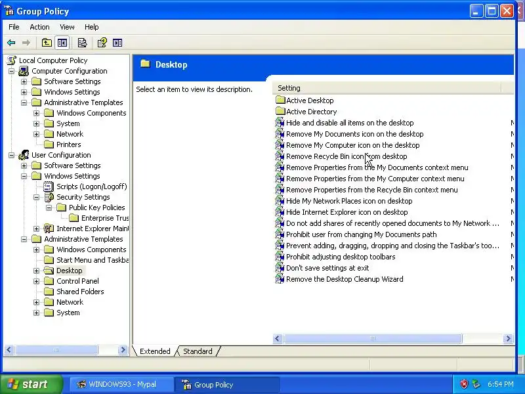Click right arrow of tree pane scrollbar

[123, 350]
